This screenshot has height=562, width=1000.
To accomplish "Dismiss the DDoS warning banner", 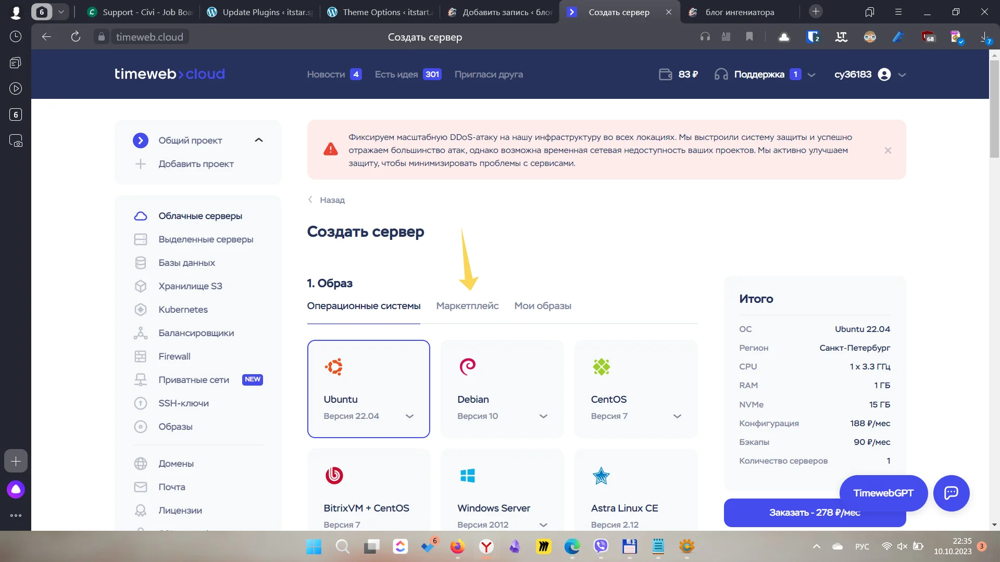I will [888, 150].
